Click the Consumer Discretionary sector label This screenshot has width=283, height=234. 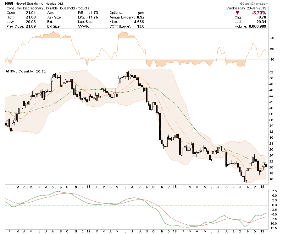25,8
